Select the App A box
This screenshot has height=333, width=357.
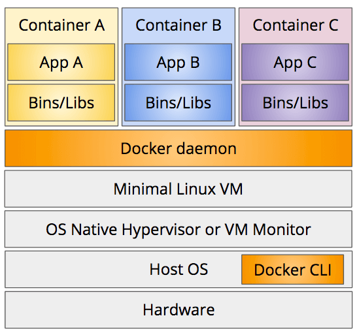61,62
